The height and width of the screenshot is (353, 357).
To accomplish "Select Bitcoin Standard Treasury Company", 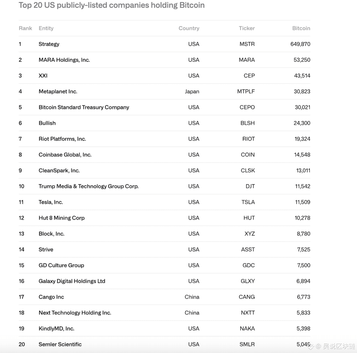I will (84, 107).
